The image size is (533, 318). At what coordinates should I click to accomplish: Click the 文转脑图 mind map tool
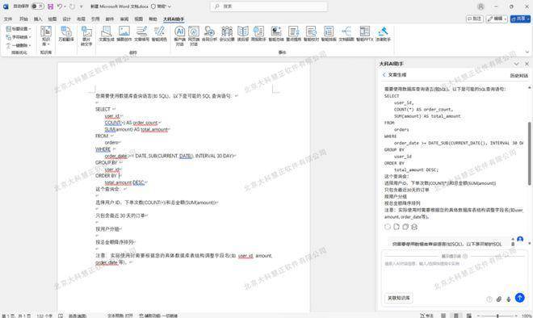pos(346,34)
